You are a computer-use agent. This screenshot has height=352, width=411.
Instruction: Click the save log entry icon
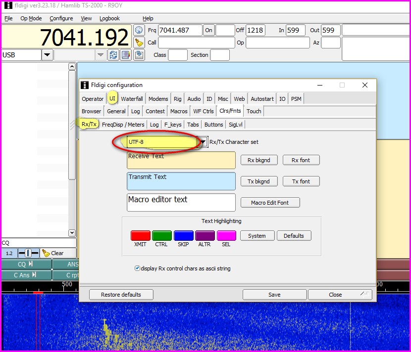[x=139, y=55]
